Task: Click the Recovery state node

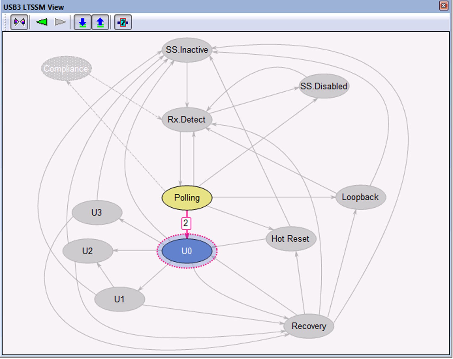Action: pos(309,326)
